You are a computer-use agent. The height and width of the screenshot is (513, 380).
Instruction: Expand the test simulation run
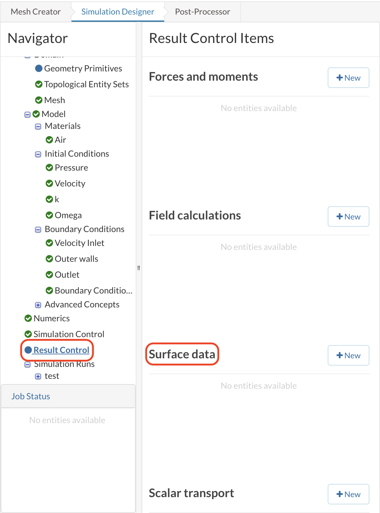point(38,376)
